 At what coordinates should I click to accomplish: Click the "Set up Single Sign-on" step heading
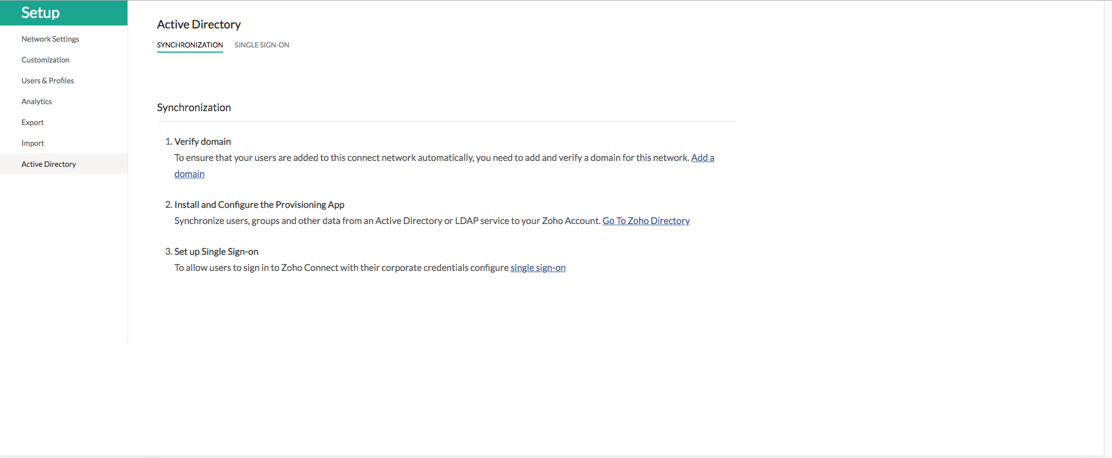click(216, 251)
